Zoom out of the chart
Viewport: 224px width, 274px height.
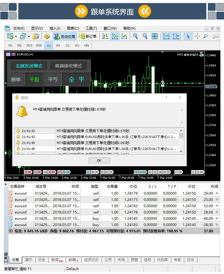pyautogui.click(x=145, y=36)
